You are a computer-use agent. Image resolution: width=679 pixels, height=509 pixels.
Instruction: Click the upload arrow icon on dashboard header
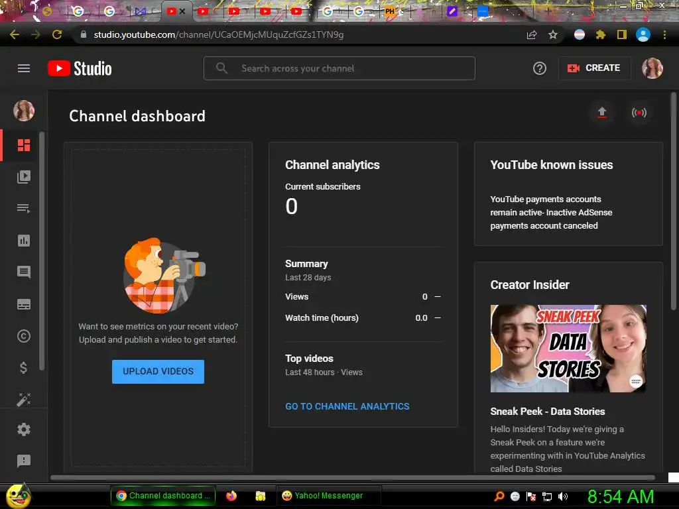pos(602,113)
